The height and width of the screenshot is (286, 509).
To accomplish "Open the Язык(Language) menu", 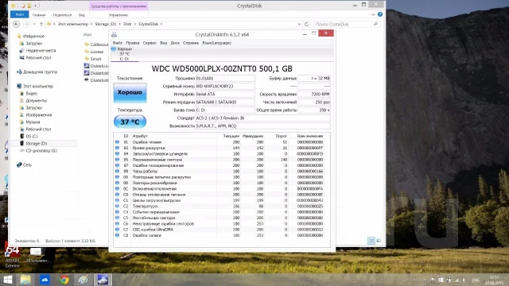I will pos(216,43).
